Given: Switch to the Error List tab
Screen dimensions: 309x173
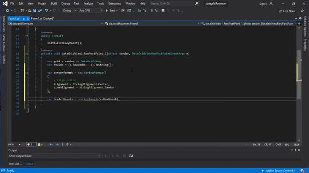Looking at the screenshot, I should click(15, 164).
